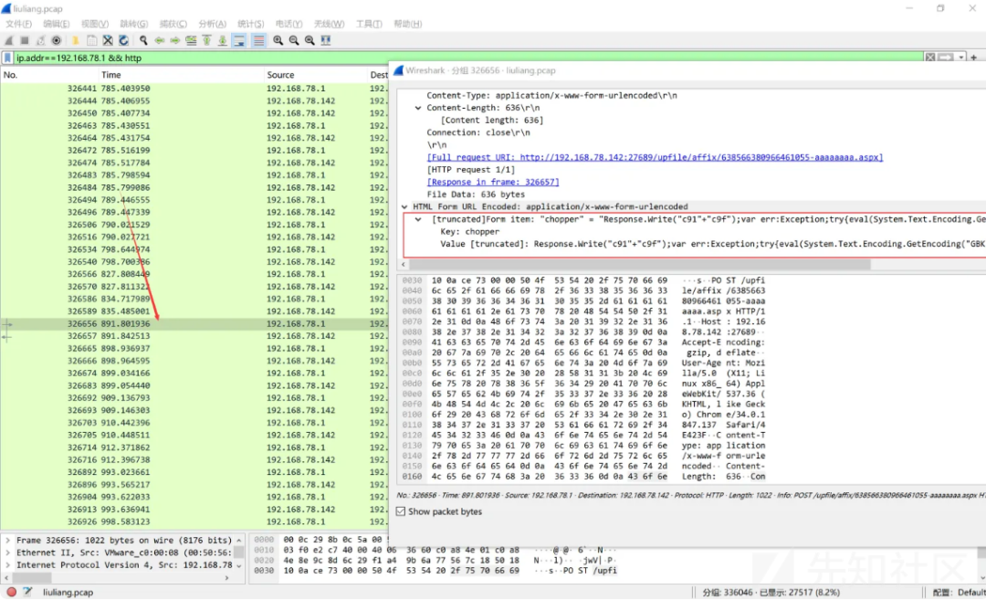Viewport: 986px width, 600px height.
Task: Select packet row 326657 in the list
Action: click(x=194, y=336)
